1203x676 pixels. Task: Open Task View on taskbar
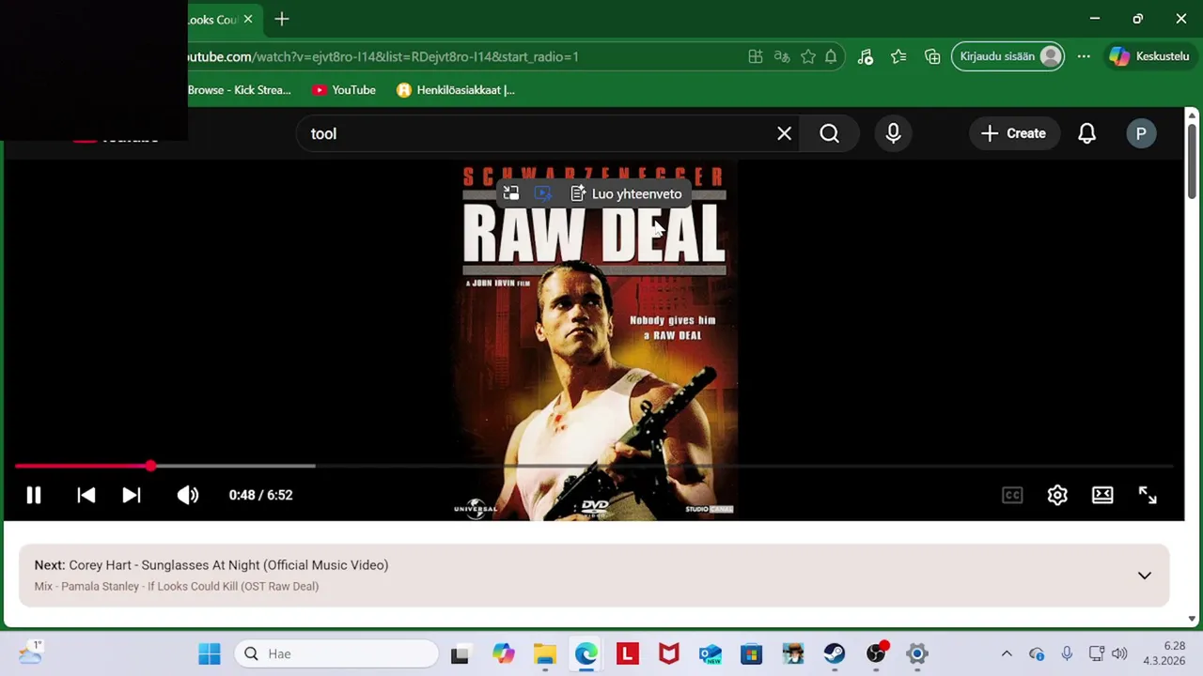[460, 653]
